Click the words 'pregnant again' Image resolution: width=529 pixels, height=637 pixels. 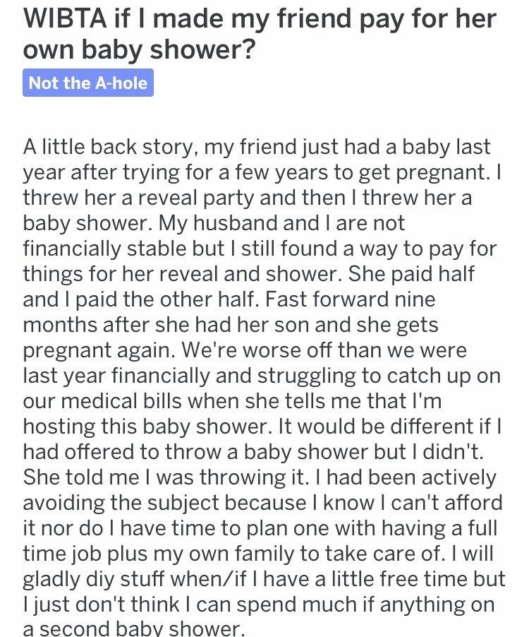point(99,350)
